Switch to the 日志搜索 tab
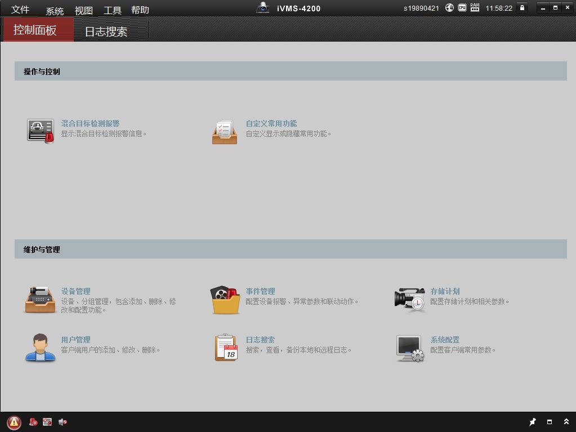This screenshot has width=576, height=432. (x=106, y=32)
